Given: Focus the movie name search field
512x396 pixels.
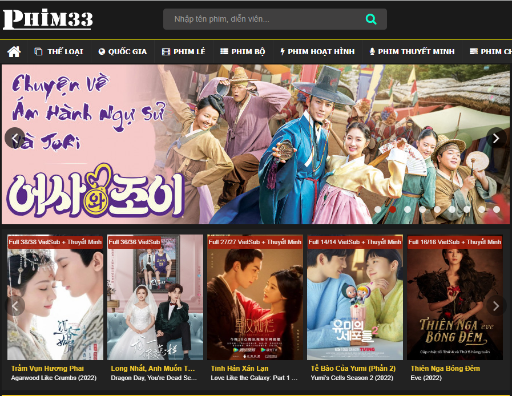Looking at the screenshot, I should click(x=275, y=19).
